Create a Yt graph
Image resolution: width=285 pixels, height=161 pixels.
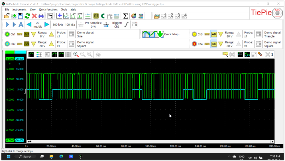[66, 16]
